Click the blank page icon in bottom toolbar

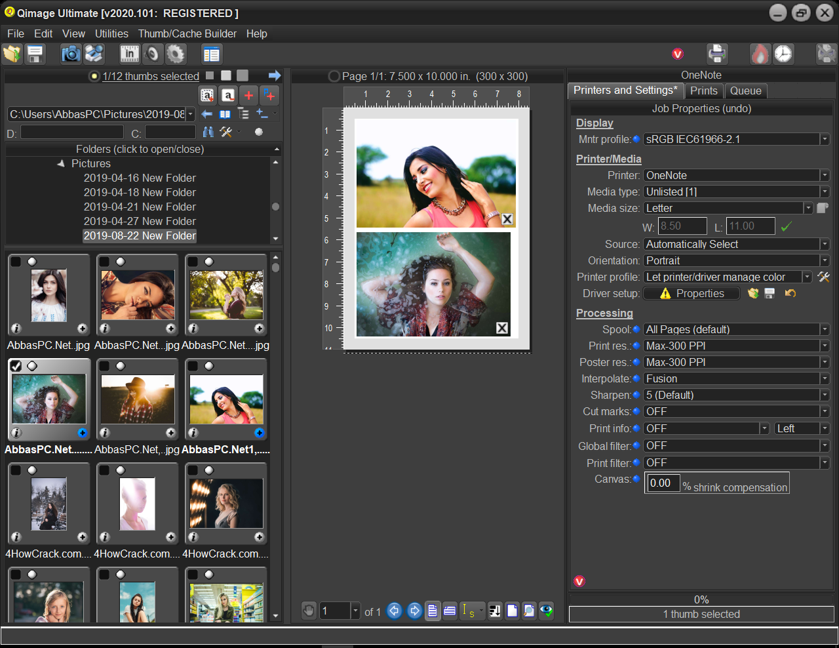click(x=512, y=611)
